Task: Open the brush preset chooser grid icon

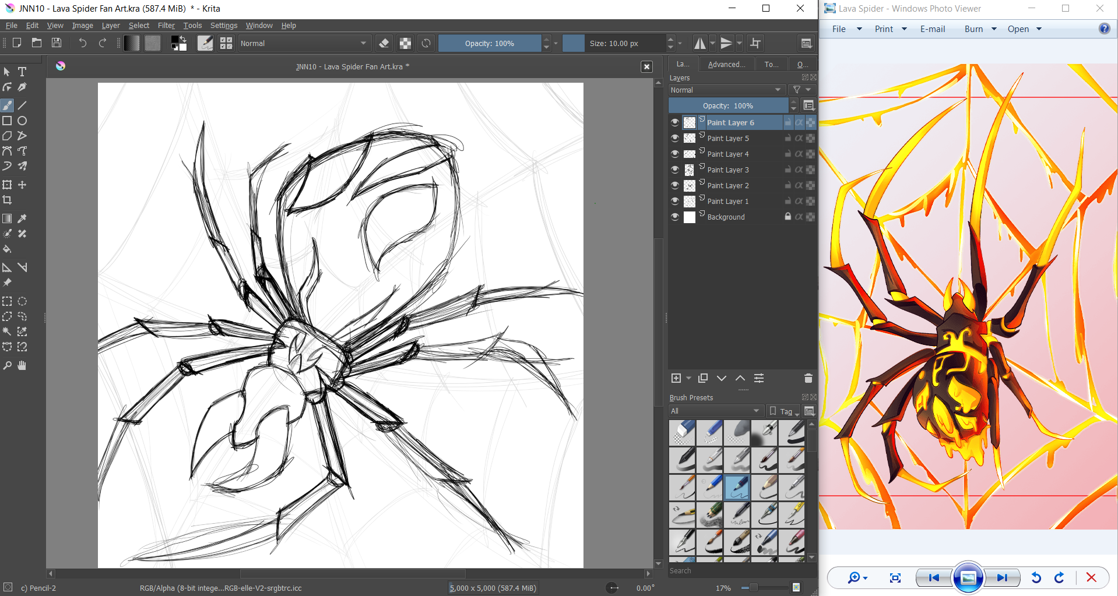Action: pyautogui.click(x=226, y=43)
